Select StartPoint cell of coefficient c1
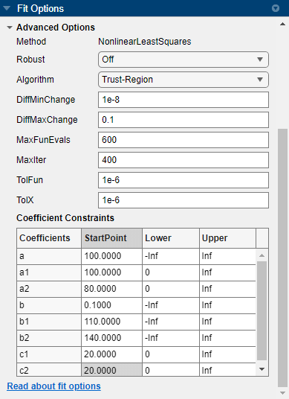 (x=111, y=354)
